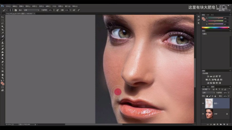The height and width of the screenshot is (130, 232).
Task: Select the Crop tool in toolbar
Action: [x=3, y=30]
